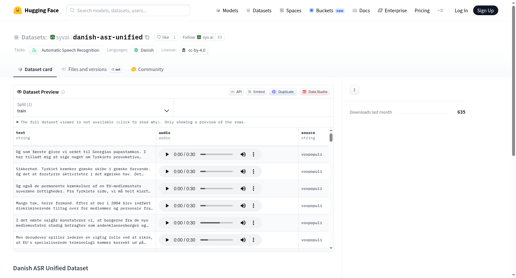Viewport: 516px width, 278px height.
Task: Open audio options in 'Men derudover spiller' row
Action: pyautogui.click(x=253, y=240)
